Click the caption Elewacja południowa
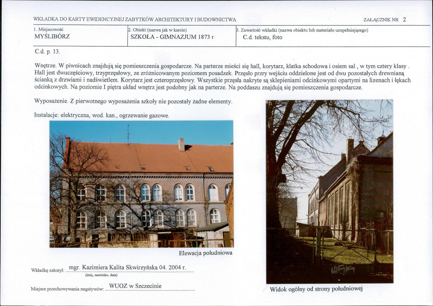The image size is (433, 306). pos(206,253)
